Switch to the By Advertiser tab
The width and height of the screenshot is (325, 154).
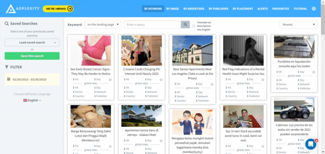(194, 9)
